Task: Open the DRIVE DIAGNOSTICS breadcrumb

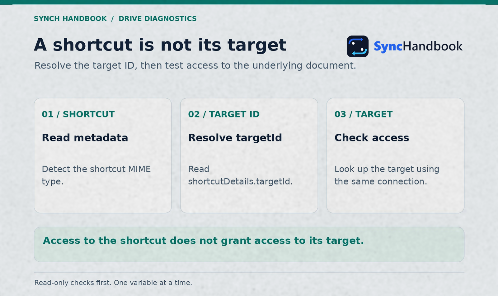Action: (x=157, y=19)
